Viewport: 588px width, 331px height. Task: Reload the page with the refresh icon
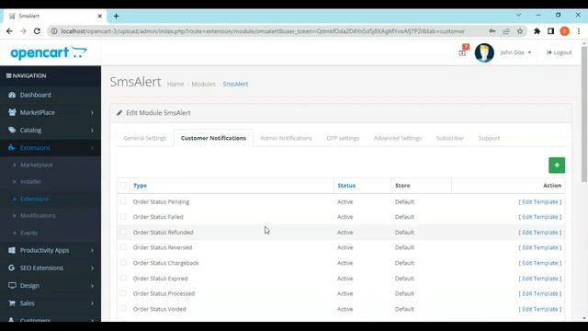coord(37,31)
